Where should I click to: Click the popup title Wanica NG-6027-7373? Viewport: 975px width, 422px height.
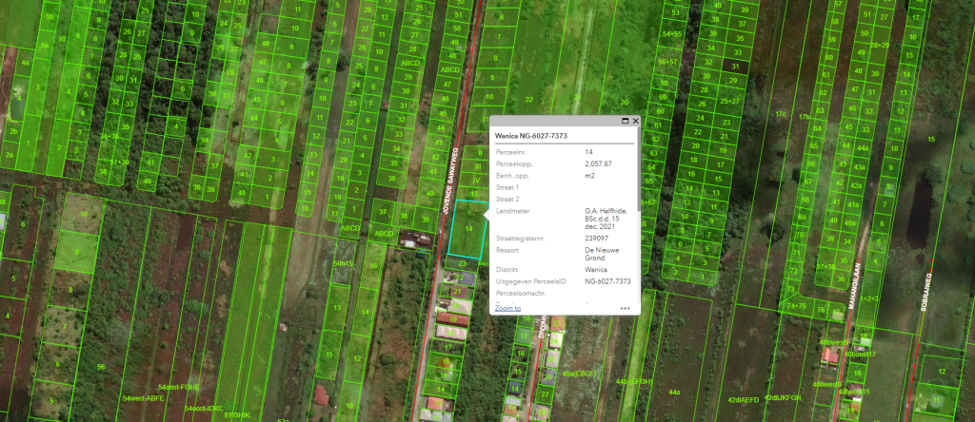coord(538,137)
